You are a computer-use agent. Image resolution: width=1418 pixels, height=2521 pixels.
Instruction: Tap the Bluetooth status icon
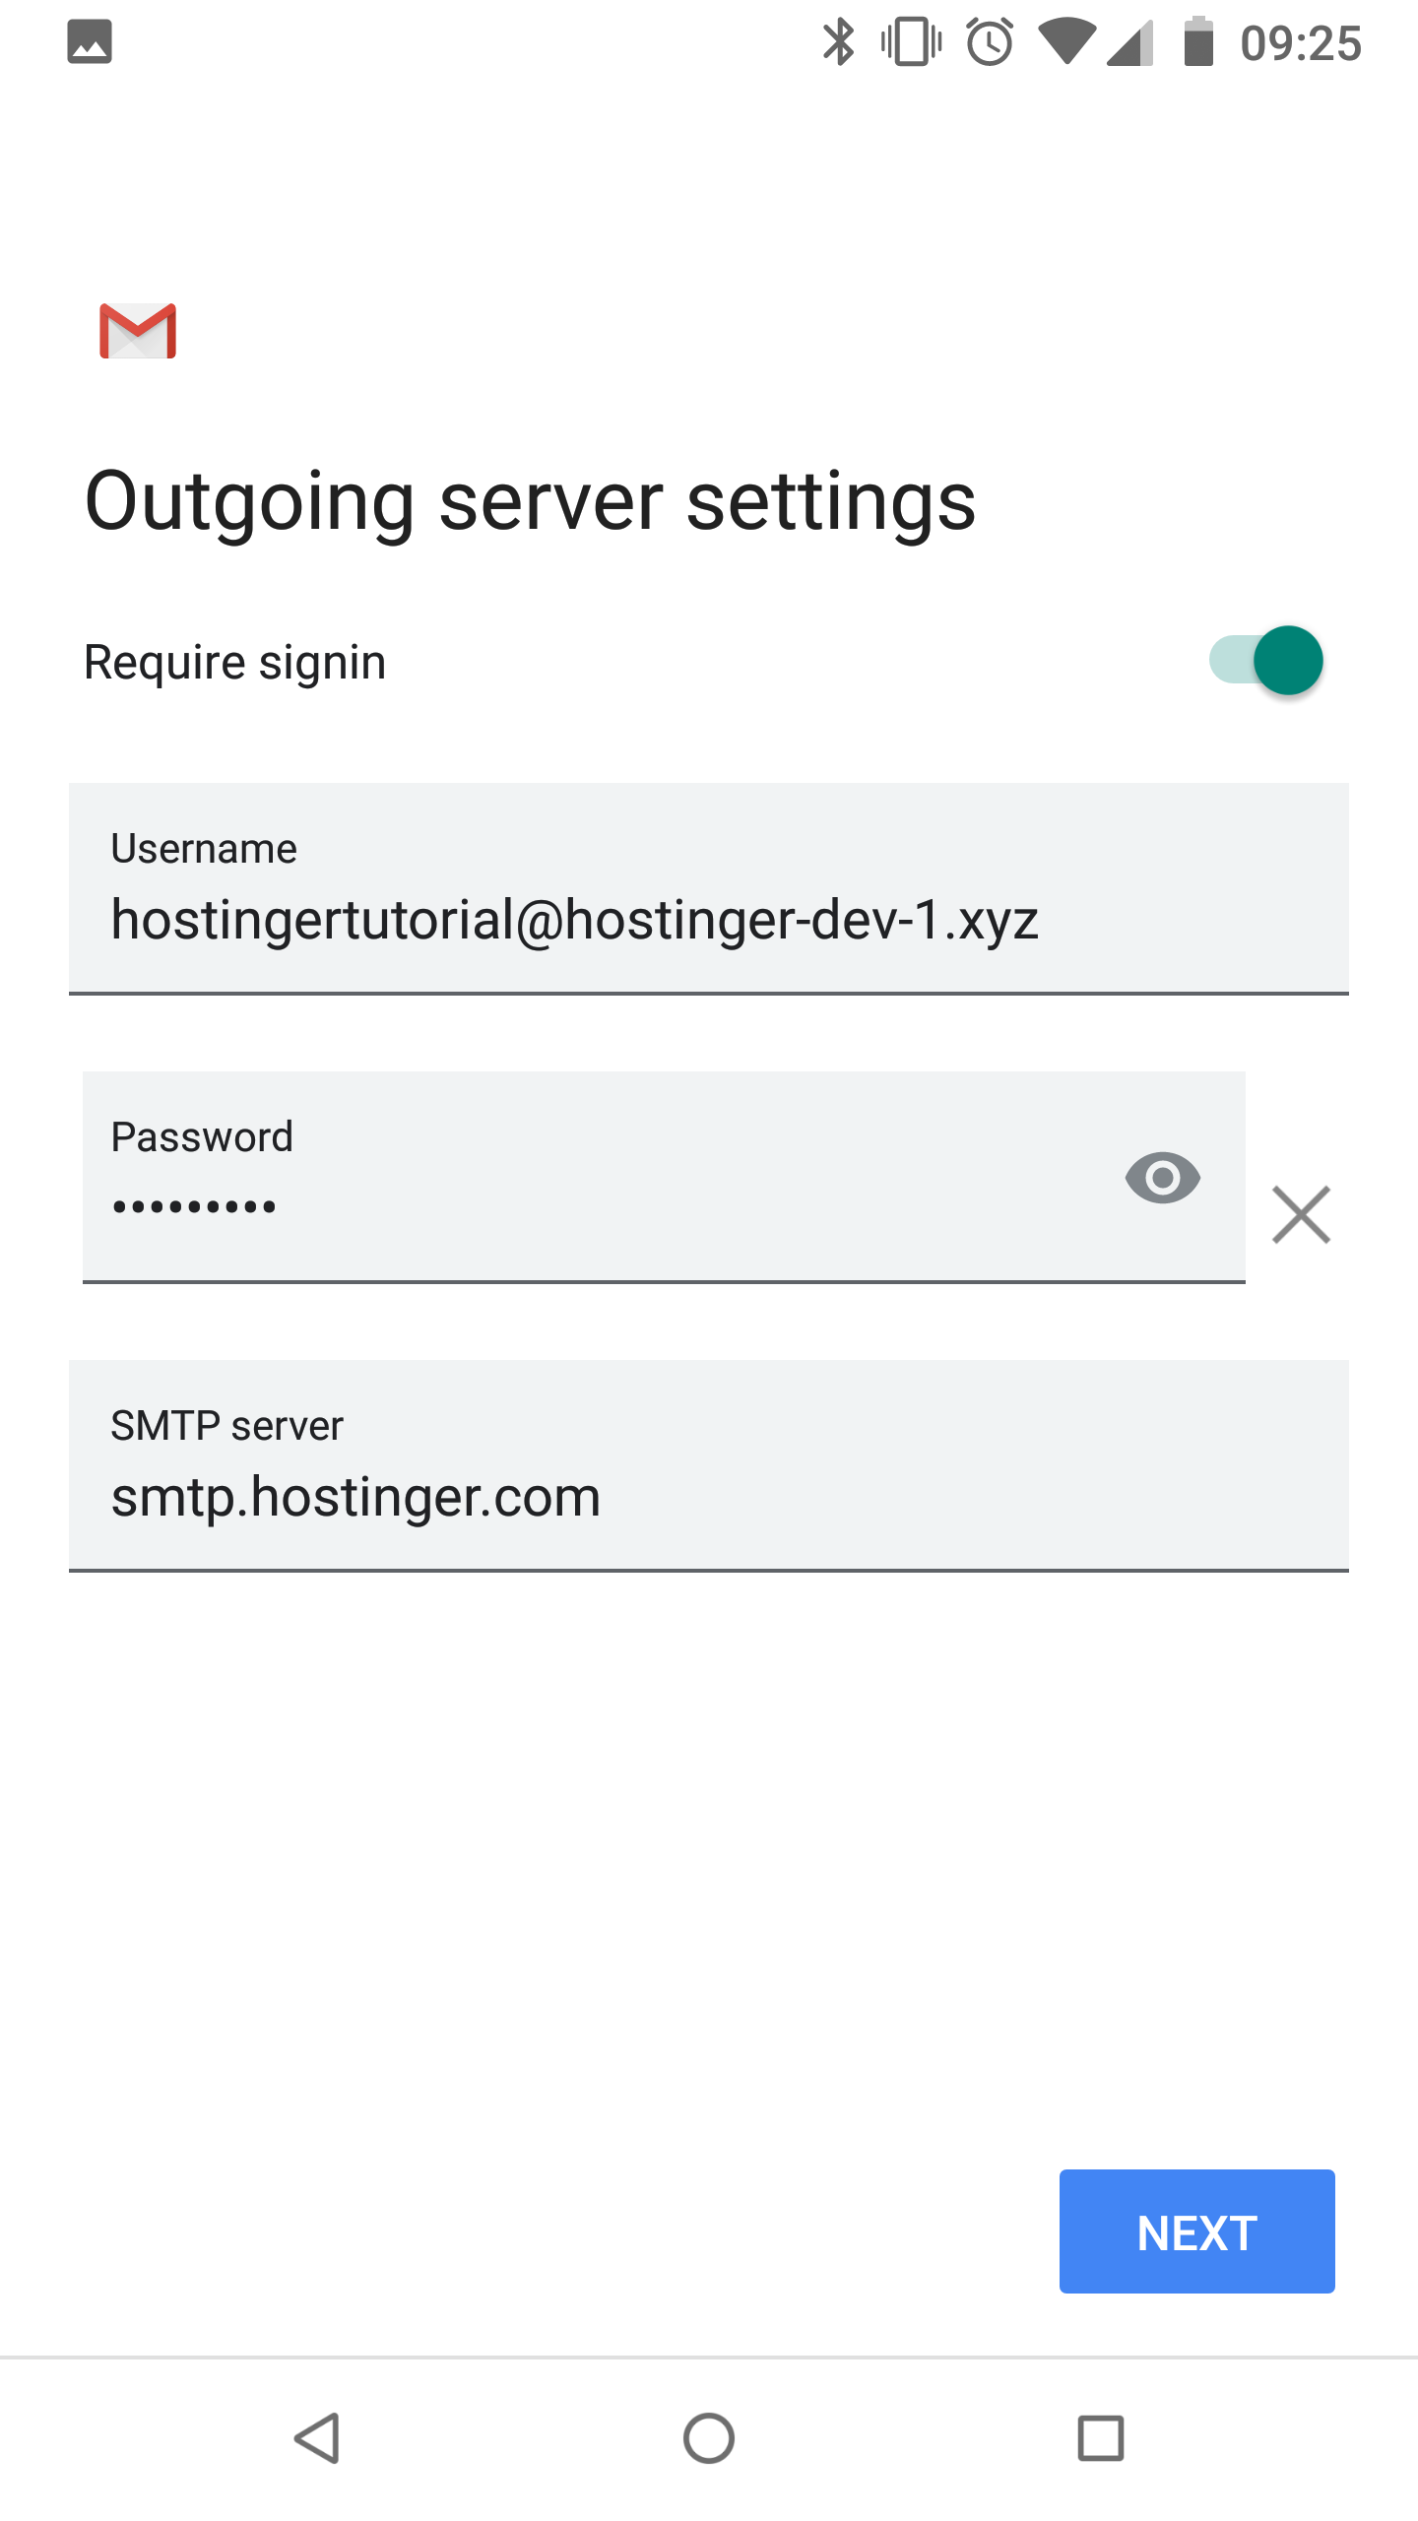point(838,42)
